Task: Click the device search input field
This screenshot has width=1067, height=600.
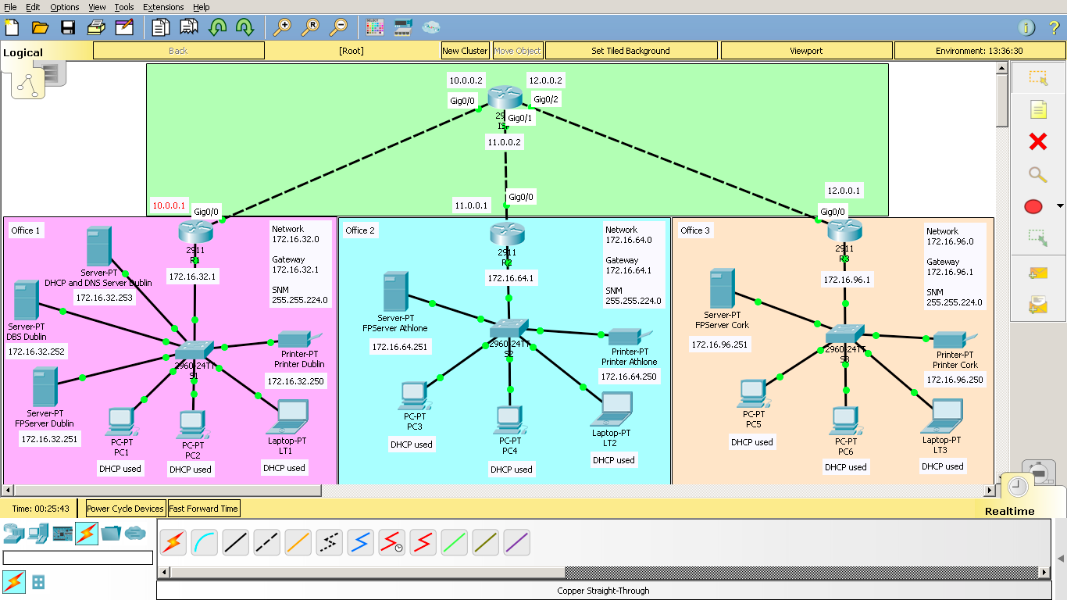Action: pyautogui.click(x=78, y=558)
